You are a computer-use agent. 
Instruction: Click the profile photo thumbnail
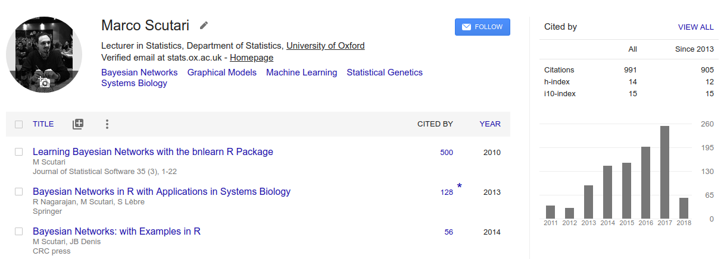(x=44, y=55)
